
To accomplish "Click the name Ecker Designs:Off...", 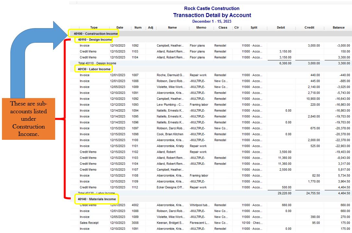I will pos(170,187).
